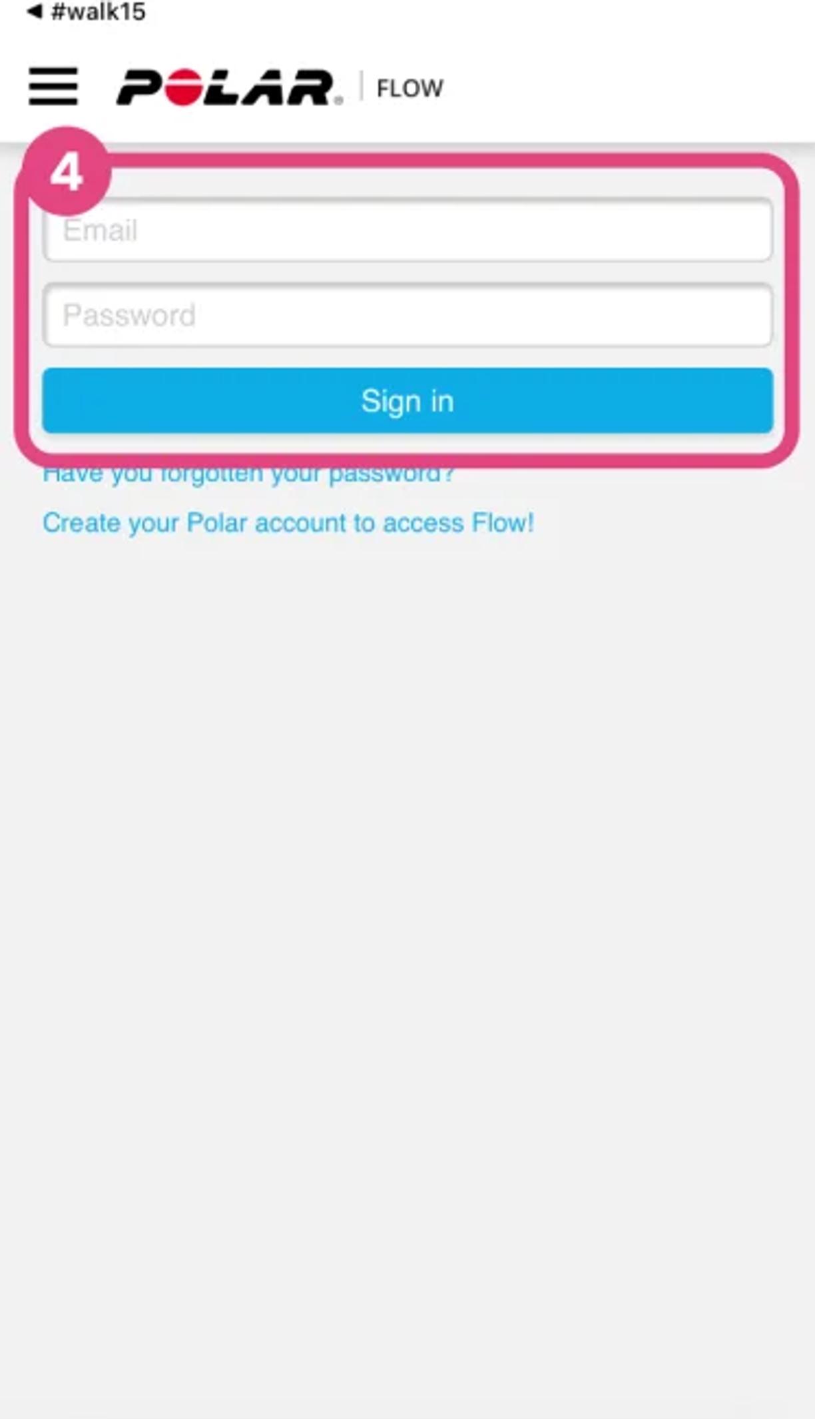The width and height of the screenshot is (815, 1419).
Task: Click the Polar logo
Action: 230,87
